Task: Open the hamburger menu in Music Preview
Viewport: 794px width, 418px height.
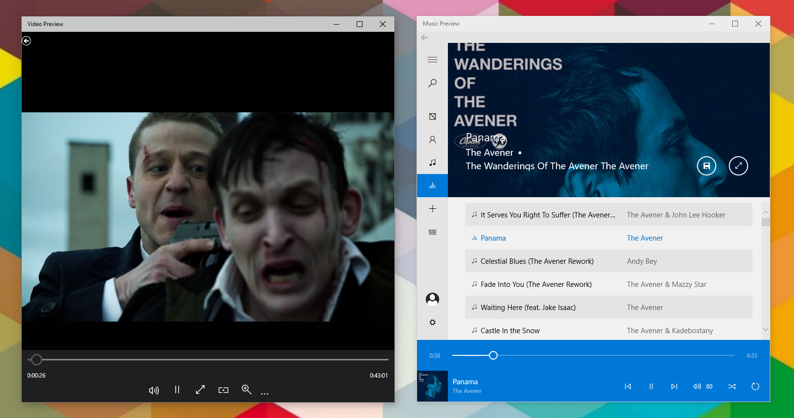Action: coord(432,60)
